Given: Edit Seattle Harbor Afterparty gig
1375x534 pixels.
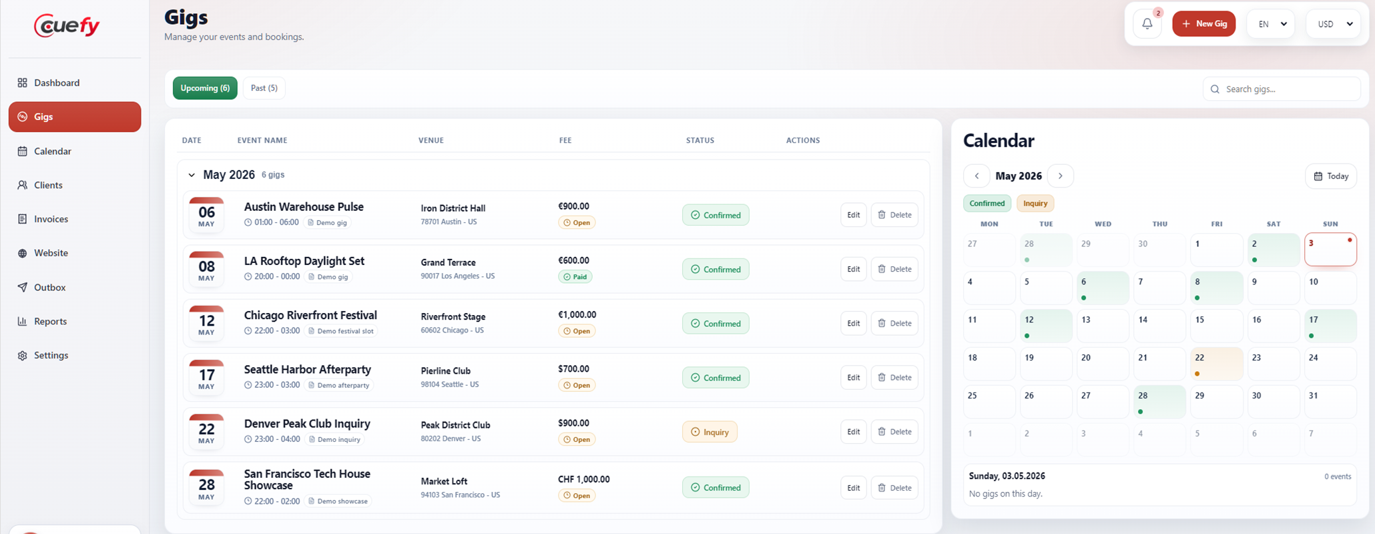Looking at the screenshot, I should pyautogui.click(x=853, y=377).
